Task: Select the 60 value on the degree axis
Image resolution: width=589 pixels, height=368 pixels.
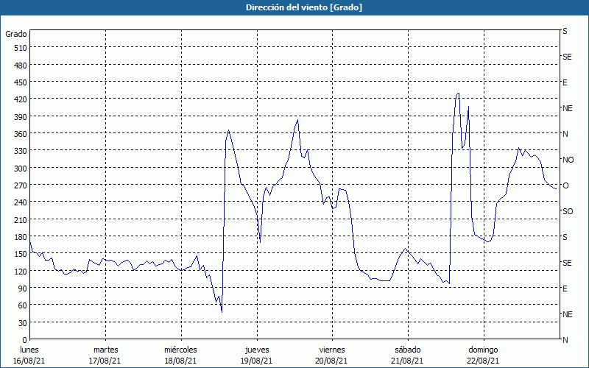Action: tap(23, 305)
